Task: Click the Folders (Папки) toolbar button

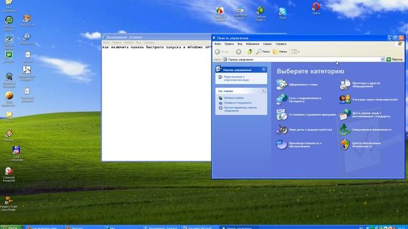Action: [280, 52]
